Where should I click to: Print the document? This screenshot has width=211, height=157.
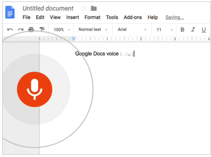tap(31, 29)
